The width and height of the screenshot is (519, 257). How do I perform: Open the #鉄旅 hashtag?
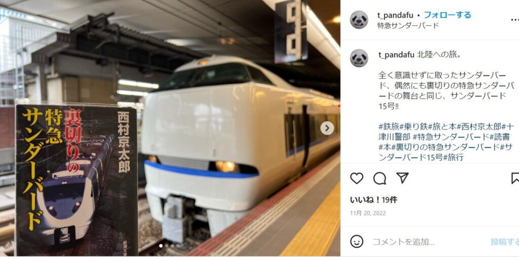click(x=389, y=126)
